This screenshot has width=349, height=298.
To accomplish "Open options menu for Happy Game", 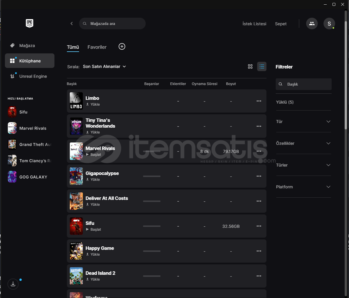I will tap(259, 251).
